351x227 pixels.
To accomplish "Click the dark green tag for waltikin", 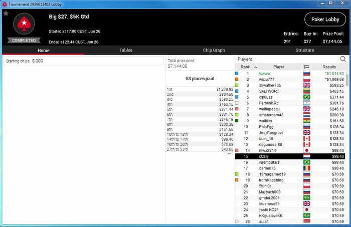I will pyautogui.click(x=237, y=121).
